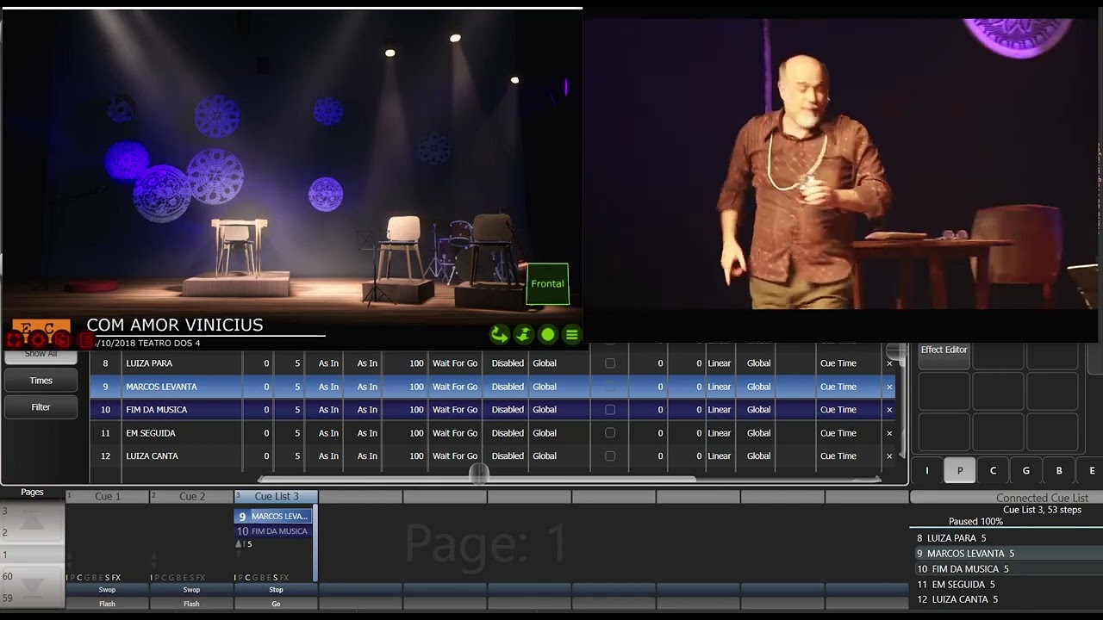Delete cue 12 LUIZA CANTA with its X

point(889,456)
